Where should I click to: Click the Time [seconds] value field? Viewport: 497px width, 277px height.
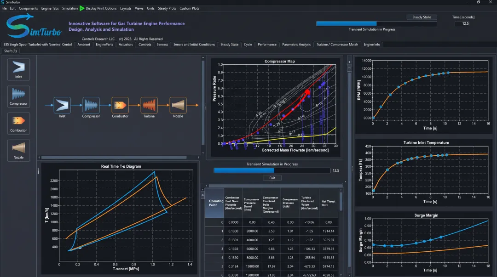(x=462, y=23)
